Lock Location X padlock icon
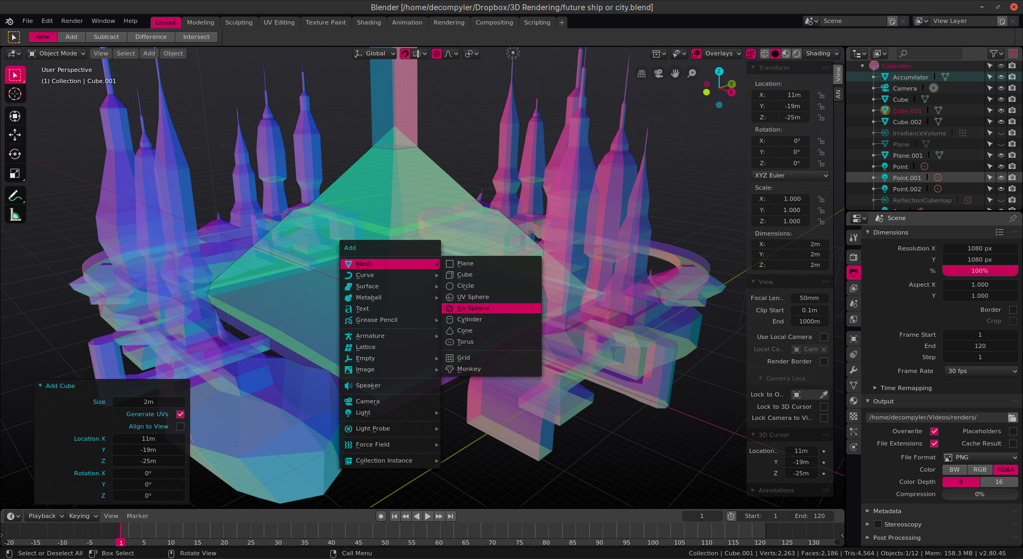The height and width of the screenshot is (559, 1023). pyautogui.click(x=821, y=95)
